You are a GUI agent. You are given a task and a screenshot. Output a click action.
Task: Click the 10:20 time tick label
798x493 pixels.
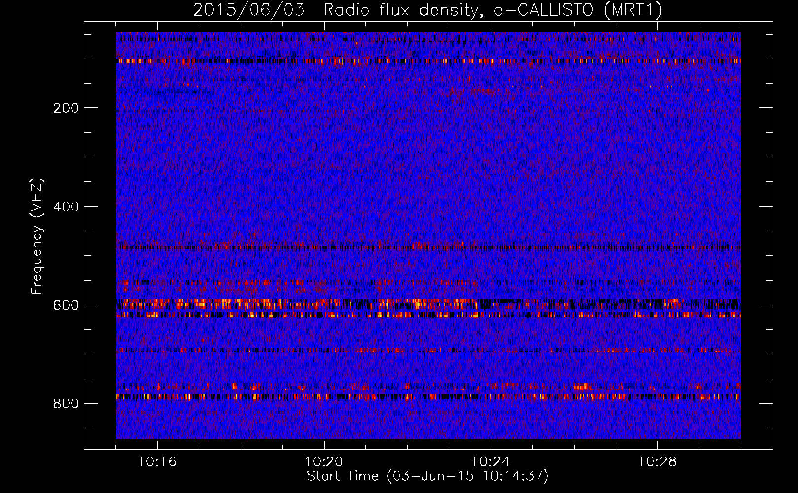click(324, 461)
